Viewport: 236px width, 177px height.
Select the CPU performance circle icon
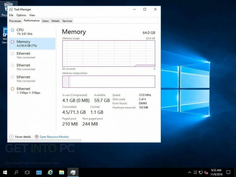pyautogui.click(x=13, y=30)
